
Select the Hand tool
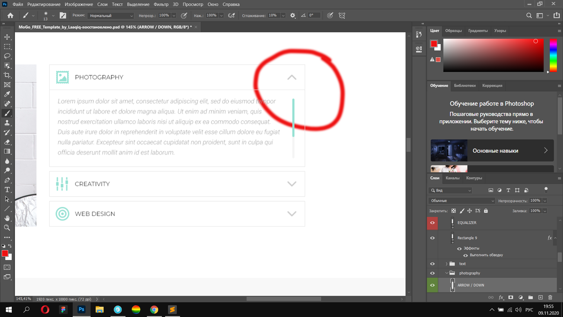(x=7, y=218)
